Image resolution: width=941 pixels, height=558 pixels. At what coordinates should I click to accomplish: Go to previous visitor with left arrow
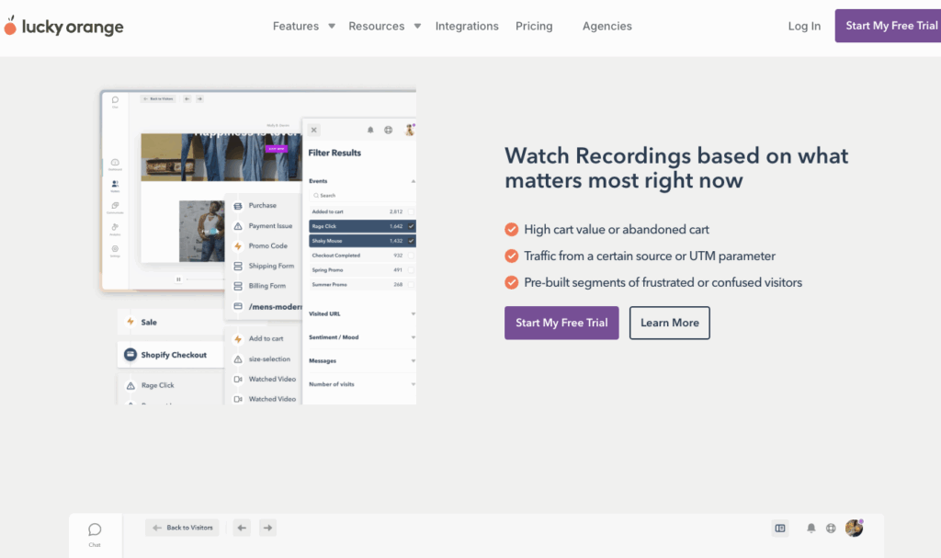pyautogui.click(x=242, y=528)
